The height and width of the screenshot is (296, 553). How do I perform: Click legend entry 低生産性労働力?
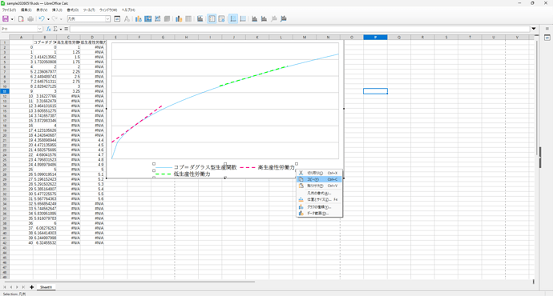[x=192, y=174]
